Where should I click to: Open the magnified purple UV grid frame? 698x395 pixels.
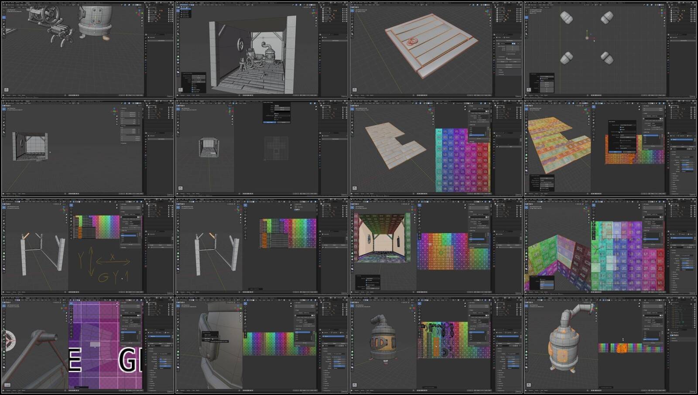[x=88, y=345]
